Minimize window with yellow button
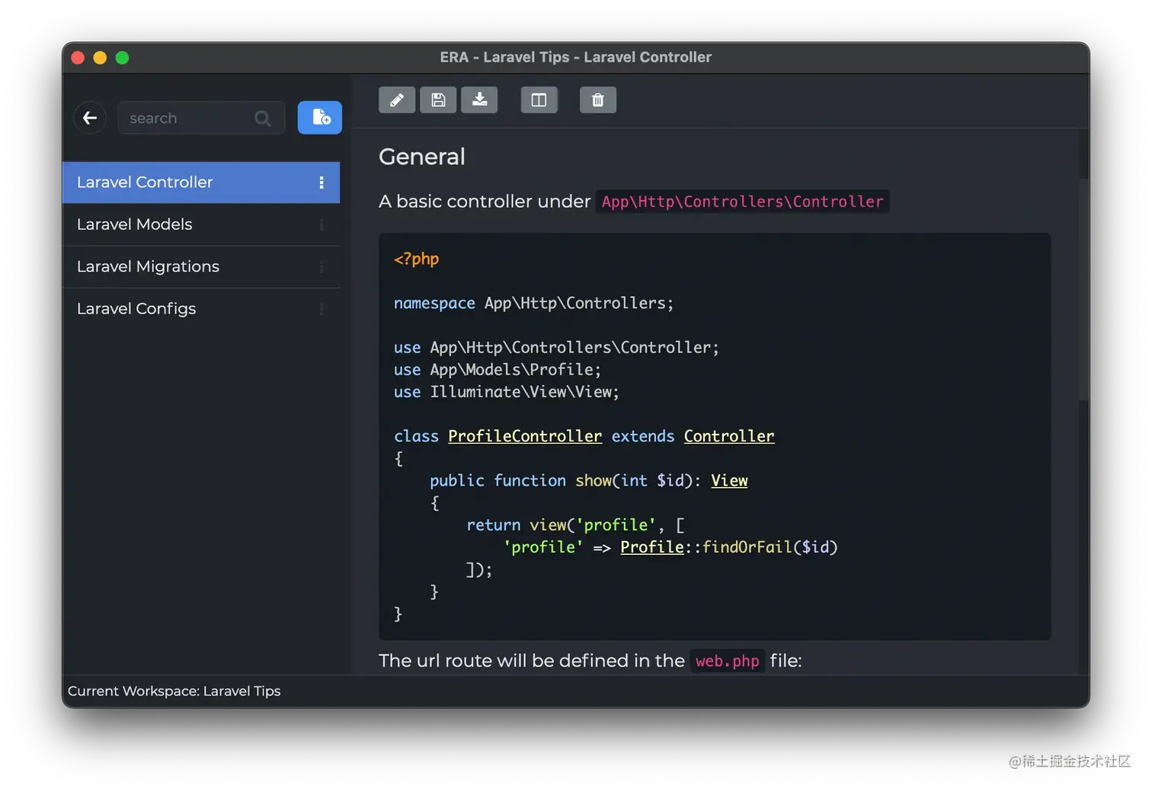Image resolution: width=1152 pixels, height=790 pixels. pos(100,58)
